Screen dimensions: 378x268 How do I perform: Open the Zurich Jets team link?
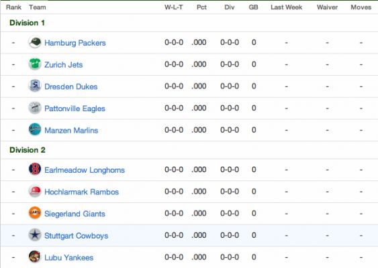pos(63,65)
